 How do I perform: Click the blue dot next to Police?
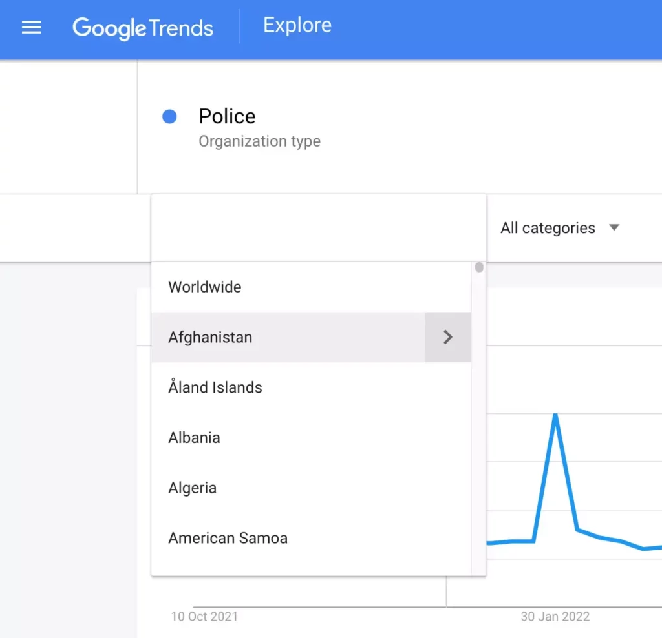pyautogui.click(x=169, y=116)
